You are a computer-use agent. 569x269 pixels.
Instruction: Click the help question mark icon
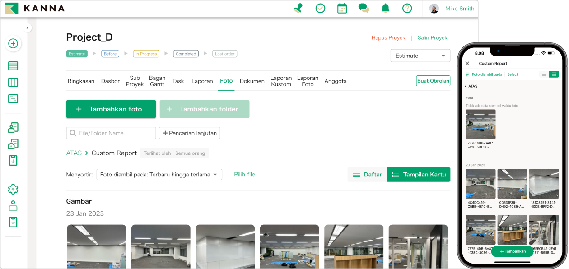point(407,8)
